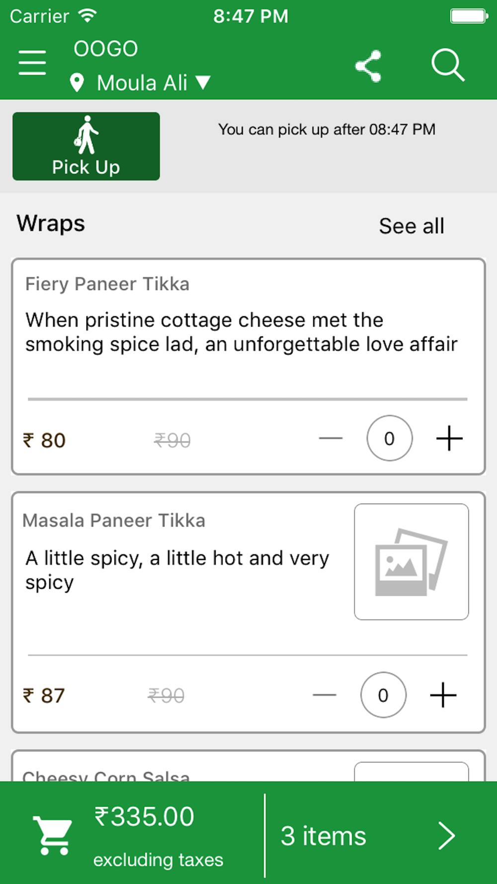Increase Fiery Paneer Tikka quantity with plus
The width and height of the screenshot is (497, 884).
click(449, 438)
